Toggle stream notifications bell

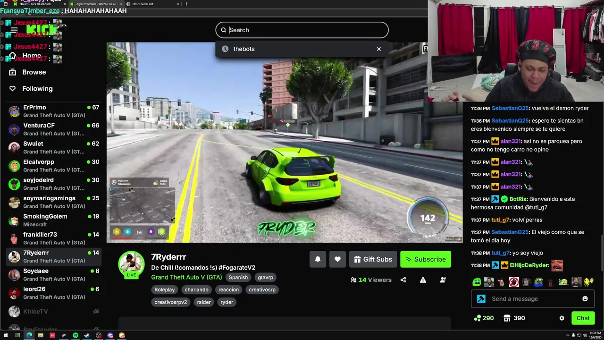[x=318, y=259]
